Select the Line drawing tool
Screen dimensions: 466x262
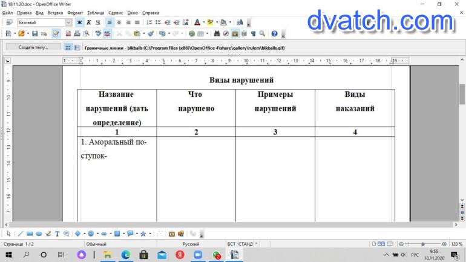pyautogui.click(x=21, y=233)
